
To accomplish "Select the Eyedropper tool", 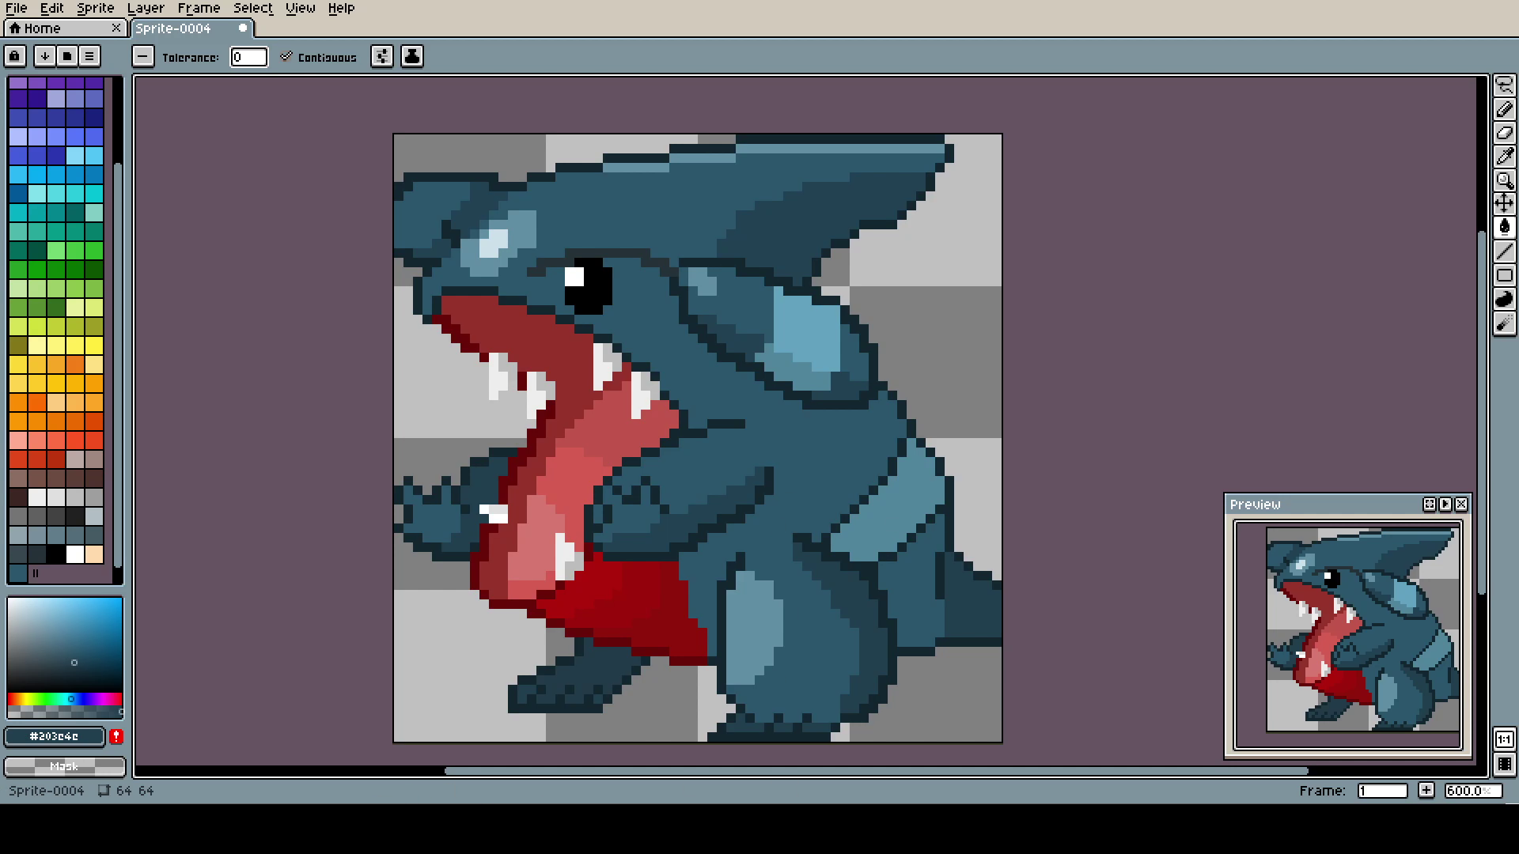I will tap(1504, 157).
